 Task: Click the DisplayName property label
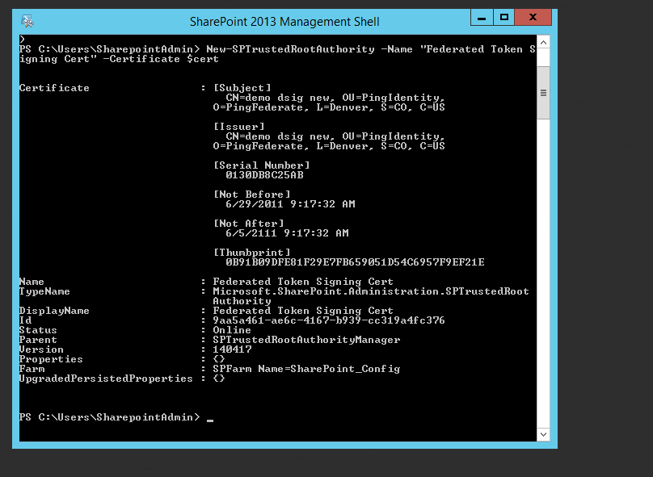[x=54, y=311]
